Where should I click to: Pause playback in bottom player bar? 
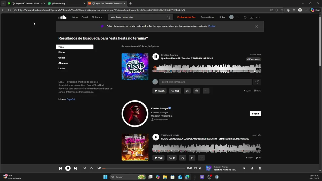pyautogui.click(x=68, y=168)
